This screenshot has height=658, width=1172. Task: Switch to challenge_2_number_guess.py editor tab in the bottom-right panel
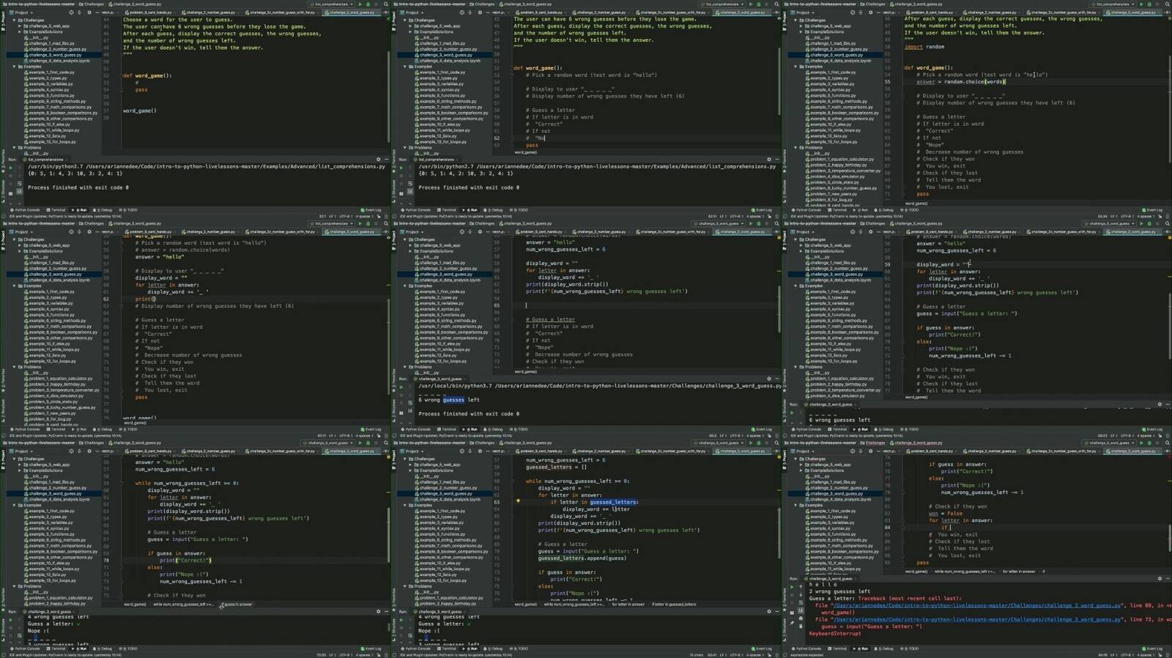[992, 452]
